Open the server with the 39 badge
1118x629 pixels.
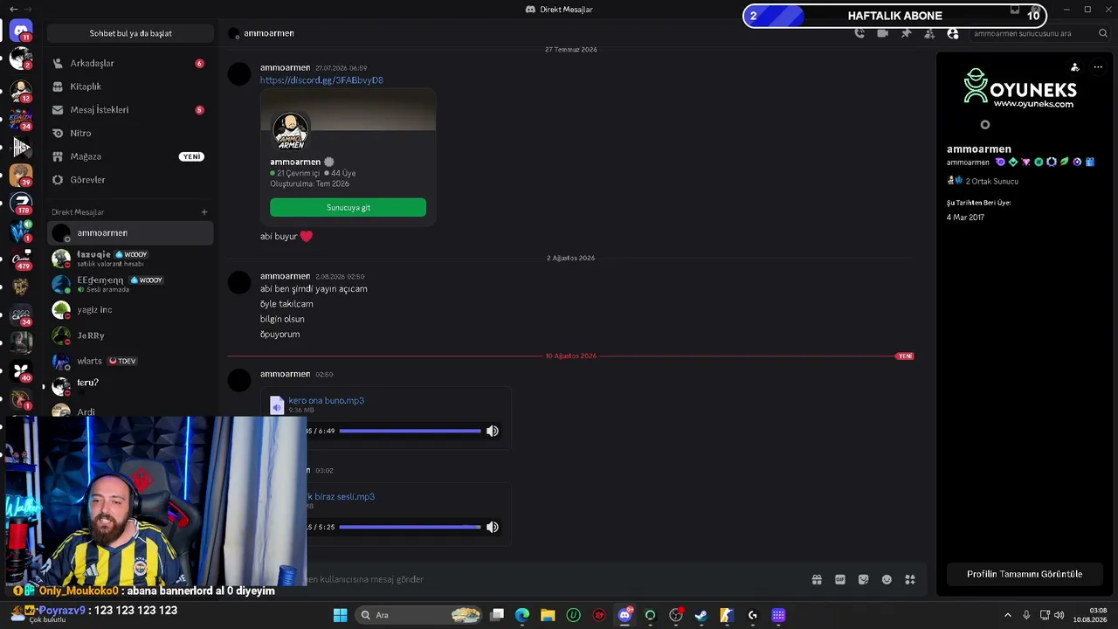(21, 175)
